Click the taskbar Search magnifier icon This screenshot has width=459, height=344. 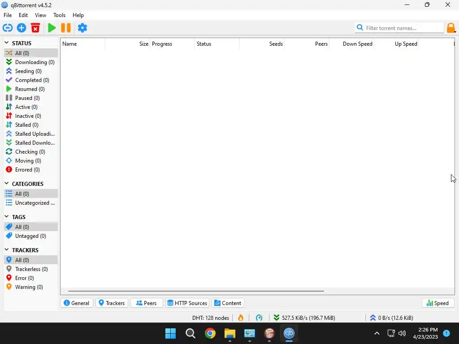[190, 333]
